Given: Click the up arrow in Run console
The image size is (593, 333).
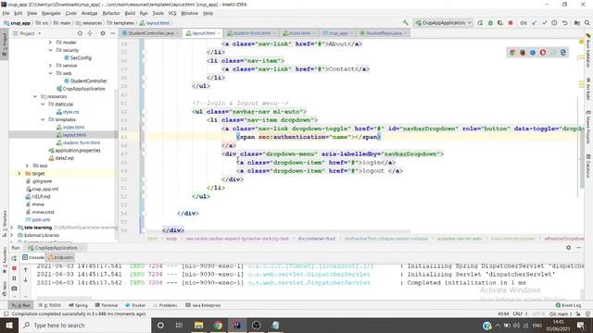Looking at the screenshot, I should 25,269.
